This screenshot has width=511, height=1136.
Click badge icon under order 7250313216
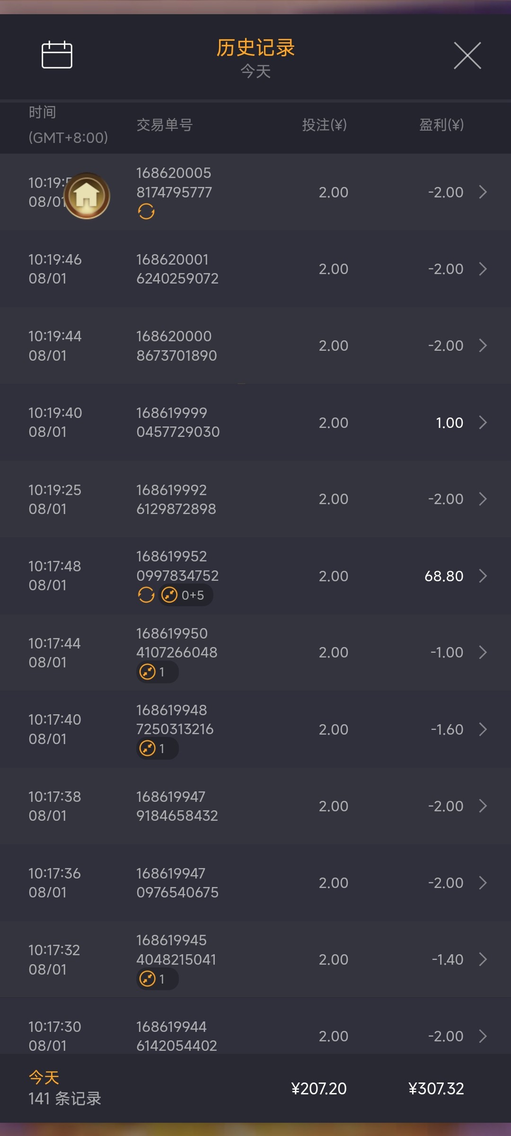point(148,748)
